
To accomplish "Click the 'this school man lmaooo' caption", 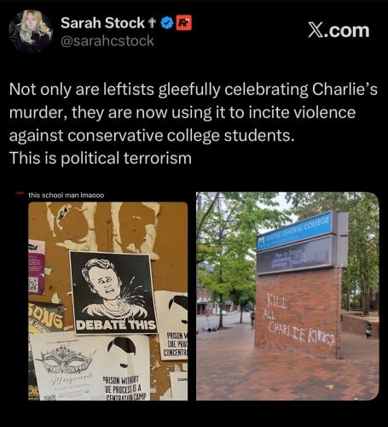I will [67, 196].
